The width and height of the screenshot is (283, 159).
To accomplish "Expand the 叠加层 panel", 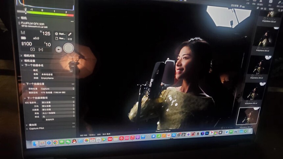I will [x=27, y=125].
